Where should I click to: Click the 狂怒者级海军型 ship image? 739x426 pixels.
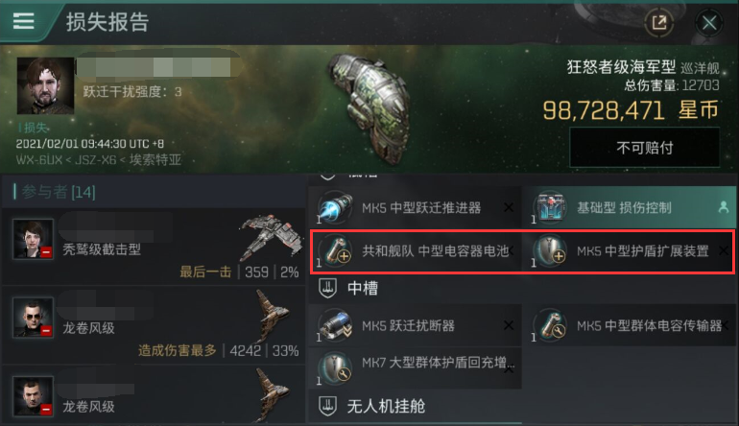(x=369, y=107)
